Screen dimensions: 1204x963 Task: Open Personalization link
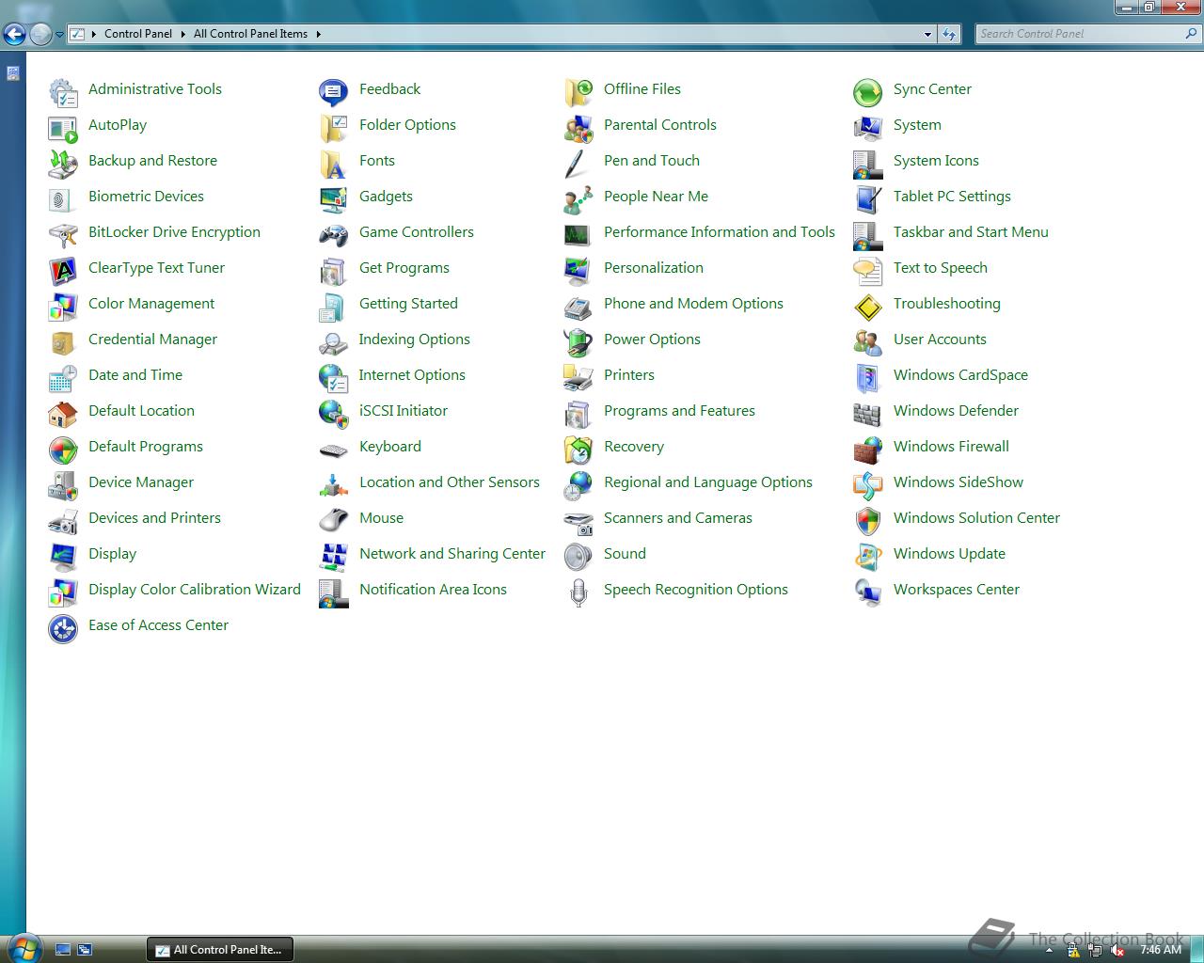654,267
